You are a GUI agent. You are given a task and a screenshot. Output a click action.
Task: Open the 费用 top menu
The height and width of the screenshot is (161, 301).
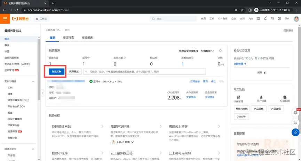[x=203, y=19]
